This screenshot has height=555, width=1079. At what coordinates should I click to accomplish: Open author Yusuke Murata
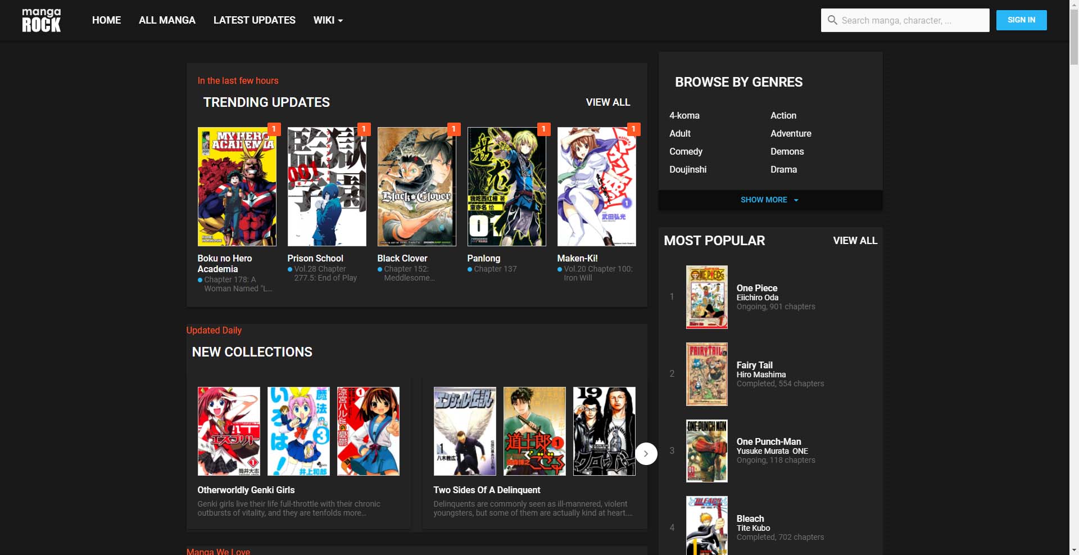(762, 451)
